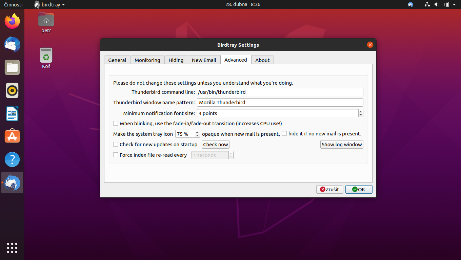This screenshot has width=461, height=260.
Task: Enable Check for new updates on startup
Action: [116, 145]
